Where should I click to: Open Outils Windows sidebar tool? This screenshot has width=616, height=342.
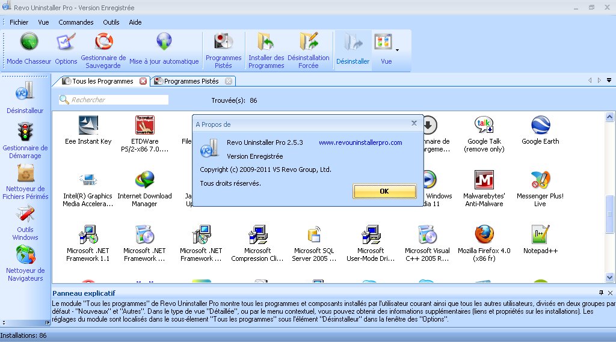pos(25,222)
